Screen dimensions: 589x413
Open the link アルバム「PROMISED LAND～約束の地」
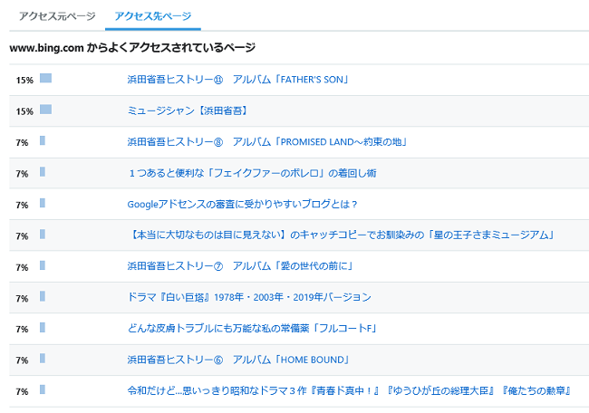(x=267, y=142)
